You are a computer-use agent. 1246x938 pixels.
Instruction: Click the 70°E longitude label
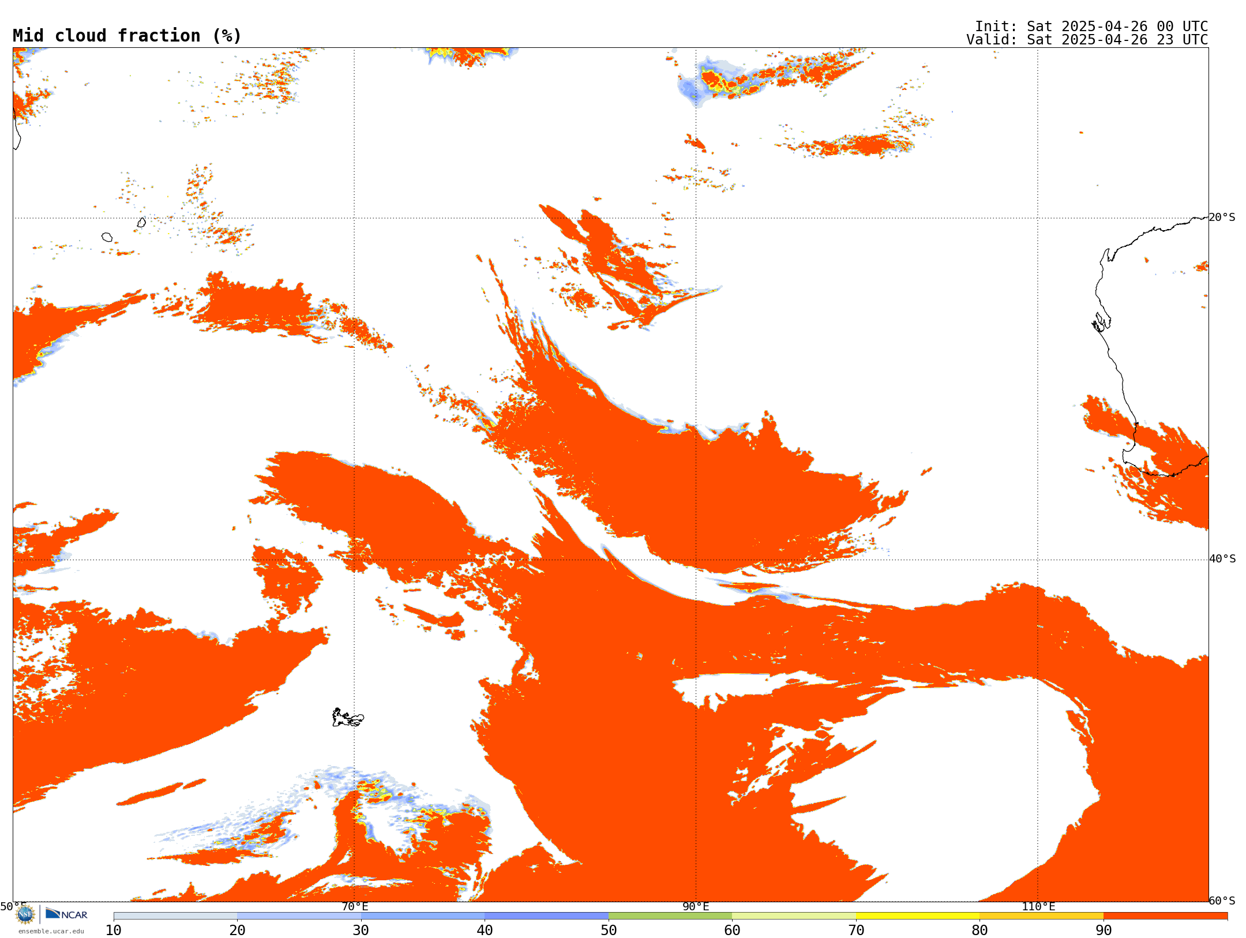point(354,907)
